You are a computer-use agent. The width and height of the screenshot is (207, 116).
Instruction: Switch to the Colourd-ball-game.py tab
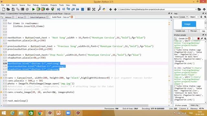(x=38, y=17)
